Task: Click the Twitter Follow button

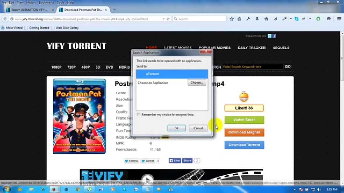Action: (x=131, y=161)
